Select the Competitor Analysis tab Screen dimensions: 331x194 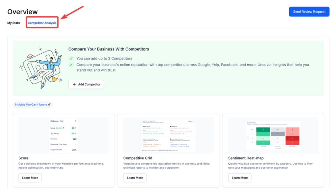pos(42,23)
